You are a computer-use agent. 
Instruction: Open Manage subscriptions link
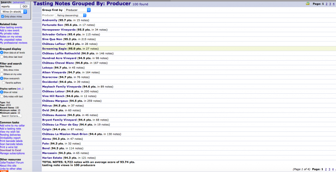tap(12, 153)
